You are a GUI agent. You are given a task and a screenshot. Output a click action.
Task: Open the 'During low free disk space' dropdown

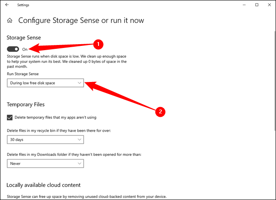click(x=45, y=83)
